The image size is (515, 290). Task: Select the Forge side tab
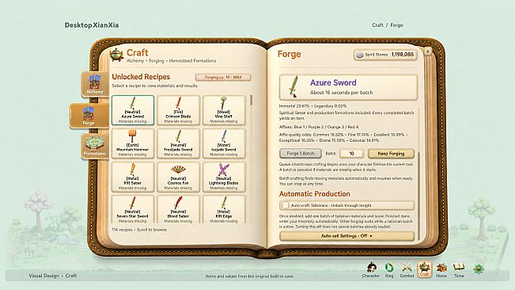pyautogui.click(x=89, y=116)
